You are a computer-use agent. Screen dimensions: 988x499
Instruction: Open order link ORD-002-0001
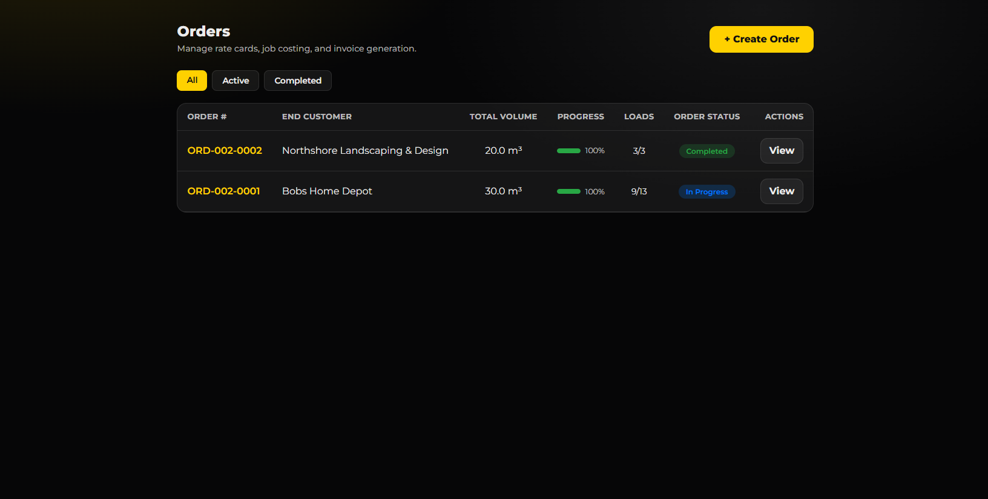223,191
